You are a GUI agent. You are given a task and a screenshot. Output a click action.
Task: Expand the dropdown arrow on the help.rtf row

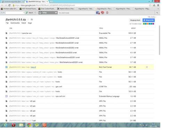[147, 67]
